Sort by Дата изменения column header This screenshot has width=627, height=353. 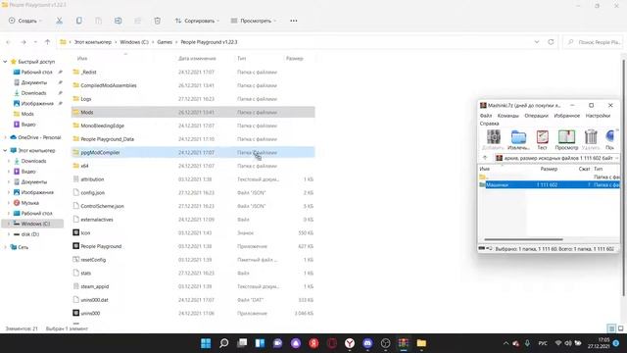pos(197,59)
